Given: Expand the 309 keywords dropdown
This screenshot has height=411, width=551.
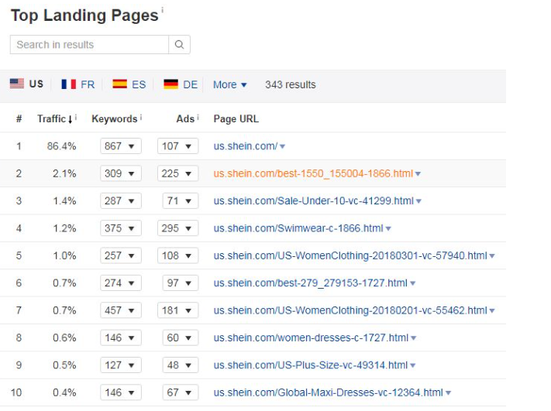Looking at the screenshot, I should 121,173.
